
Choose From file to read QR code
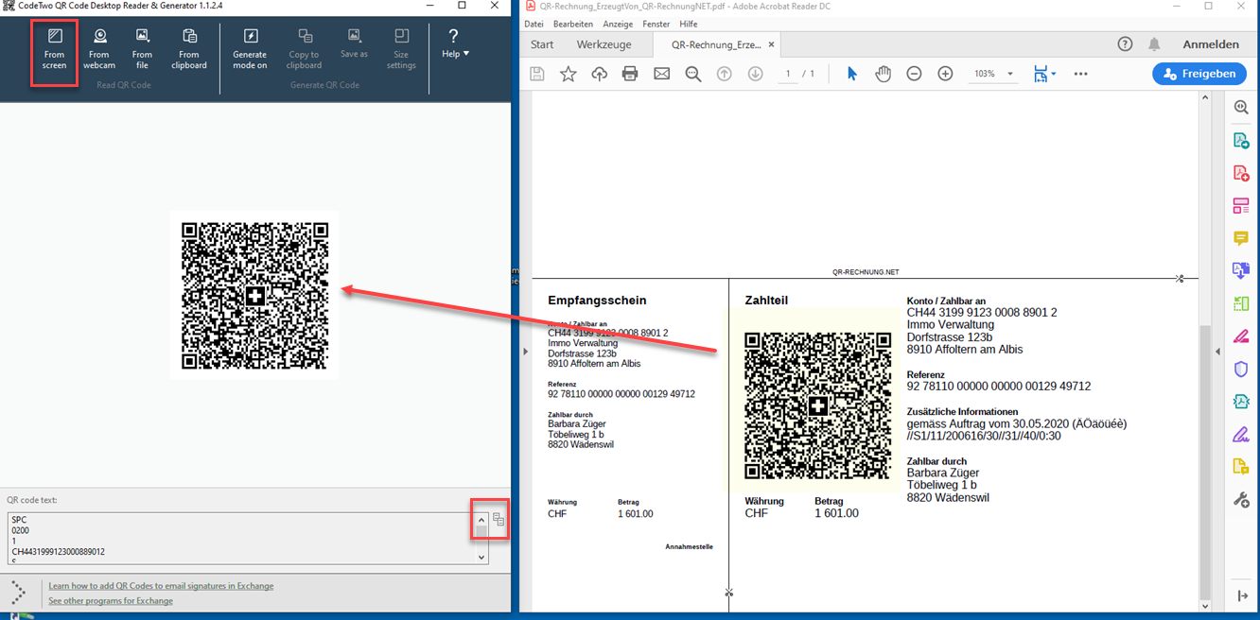click(x=142, y=49)
